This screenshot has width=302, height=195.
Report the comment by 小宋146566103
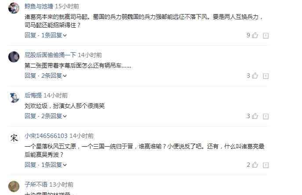pyautogui.click(x=266, y=165)
